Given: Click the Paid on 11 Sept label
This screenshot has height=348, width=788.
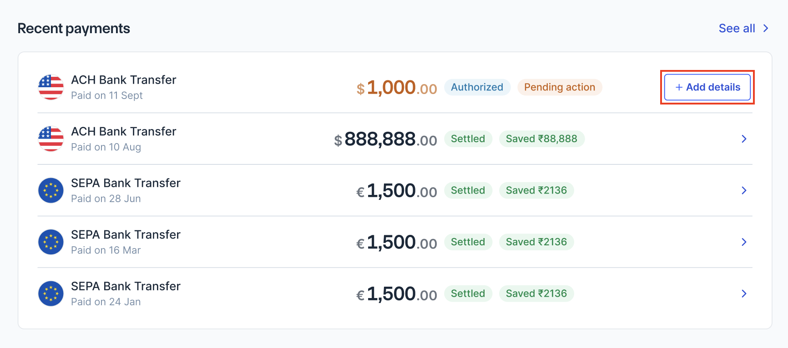Looking at the screenshot, I should click(x=107, y=95).
